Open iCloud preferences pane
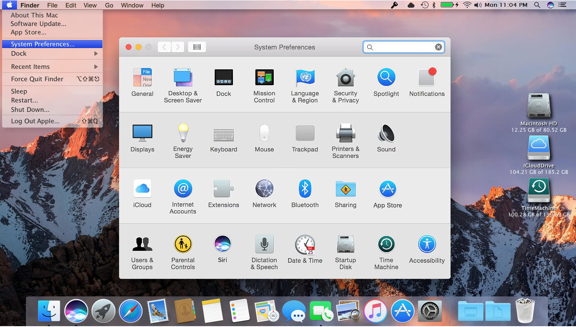Viewport: 576px width, 327px height. click(142, 194)
